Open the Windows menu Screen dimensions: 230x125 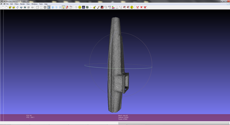pyautogui.click(x=34, y=4)
